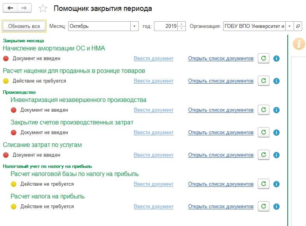Viewport: 306px width, 226px height.
Task: Add page to favorites with star icon
Action: [43, 9]
